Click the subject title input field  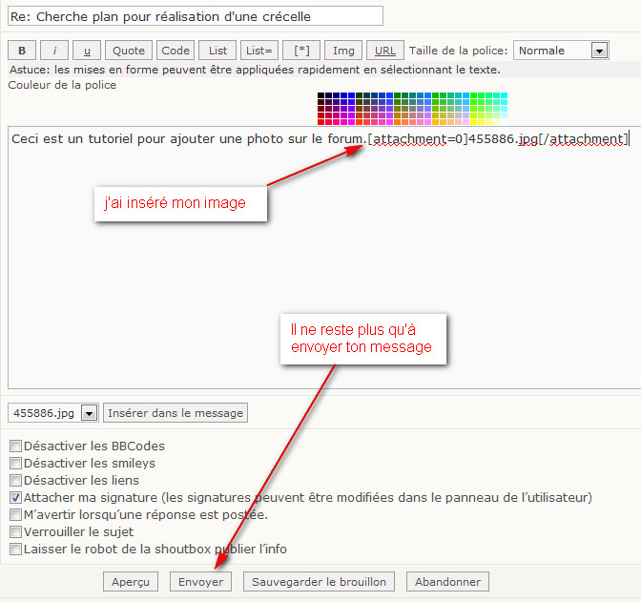point(195,16)
